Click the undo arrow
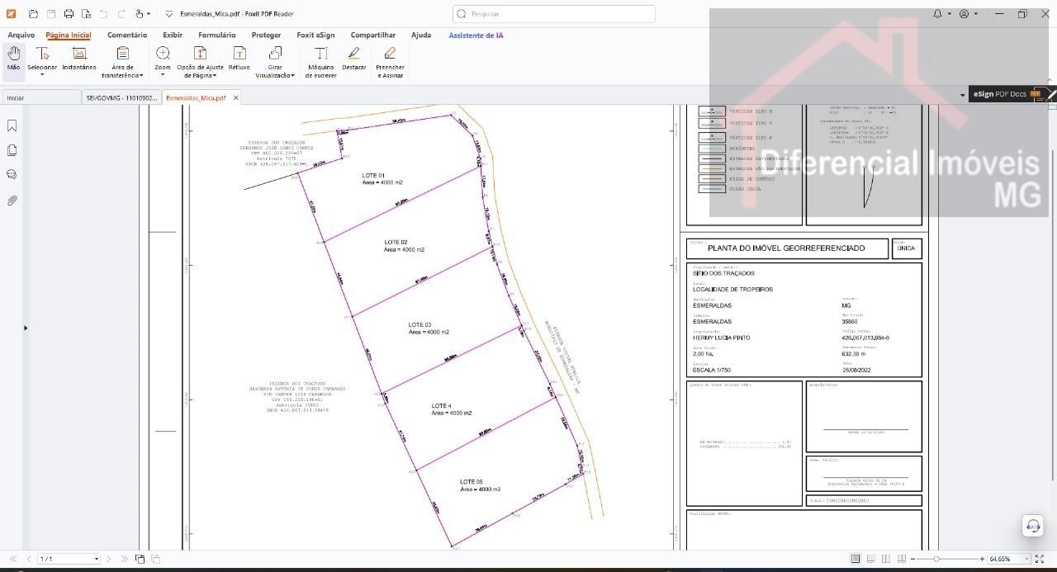1057x572 pixels. (x=103, y=14)
